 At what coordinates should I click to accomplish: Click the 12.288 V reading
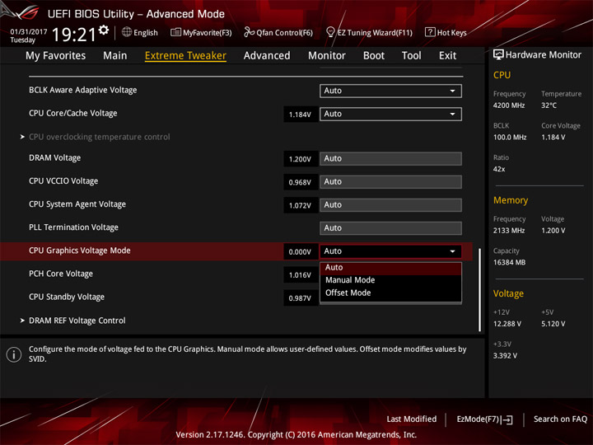pyautogui.click(x=507, y=324)
